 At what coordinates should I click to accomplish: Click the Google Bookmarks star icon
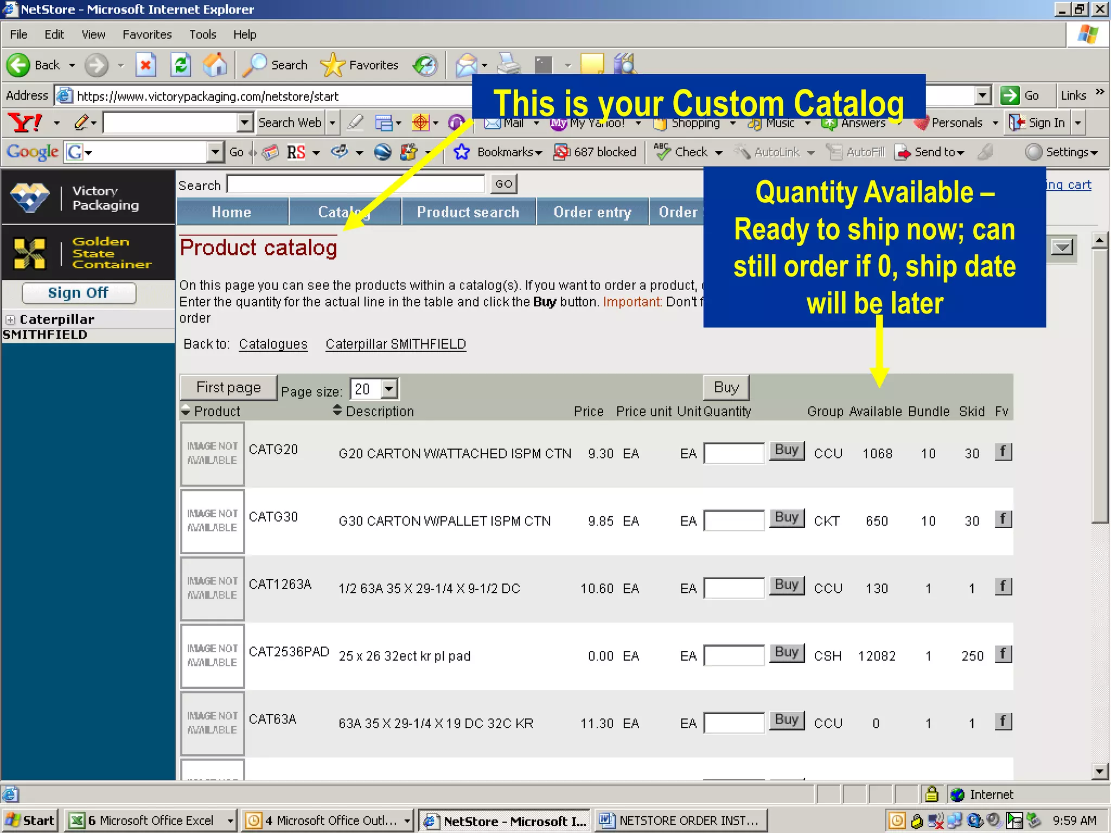(462, 152)
